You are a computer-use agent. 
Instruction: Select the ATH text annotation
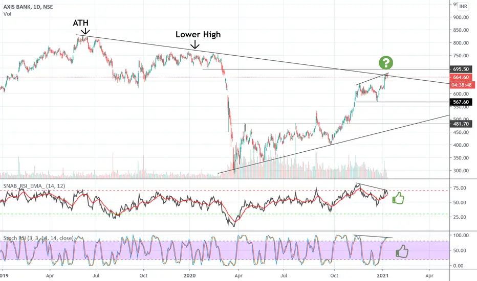81,23
